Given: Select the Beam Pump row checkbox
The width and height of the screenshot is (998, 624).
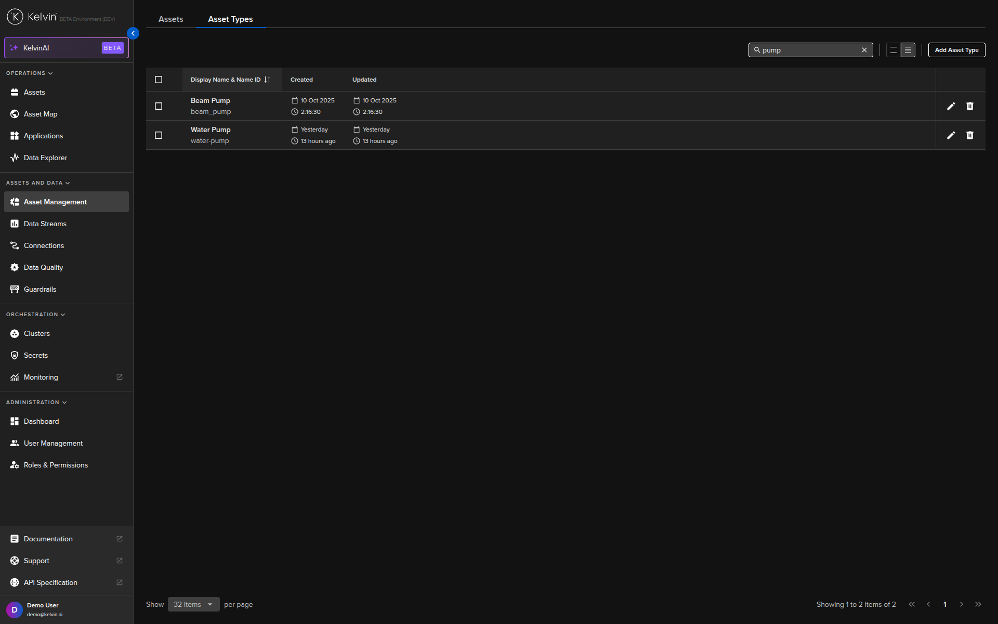Looking at the screenshot, I should pos(159,106).
